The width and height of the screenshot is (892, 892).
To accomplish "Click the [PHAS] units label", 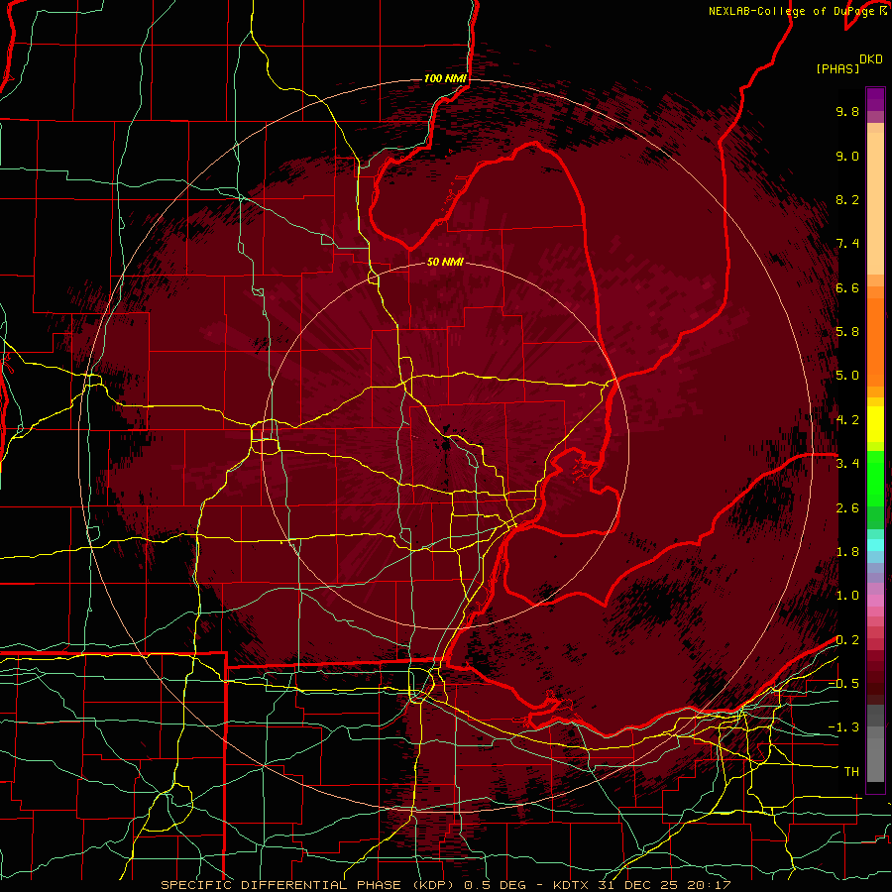I will [x=837, y=68].
